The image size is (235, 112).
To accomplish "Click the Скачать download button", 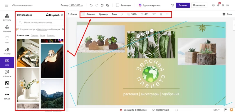I will pyautogui.click(x=183, y=5).
